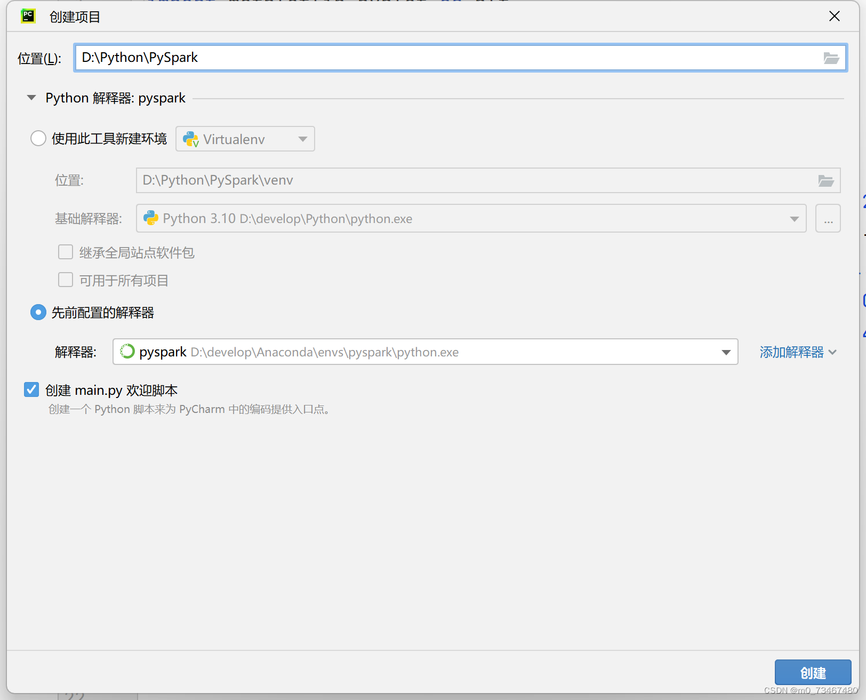Screen dimensions: 866x700
Task: Click the project location input field
Action: pos(373,58)
